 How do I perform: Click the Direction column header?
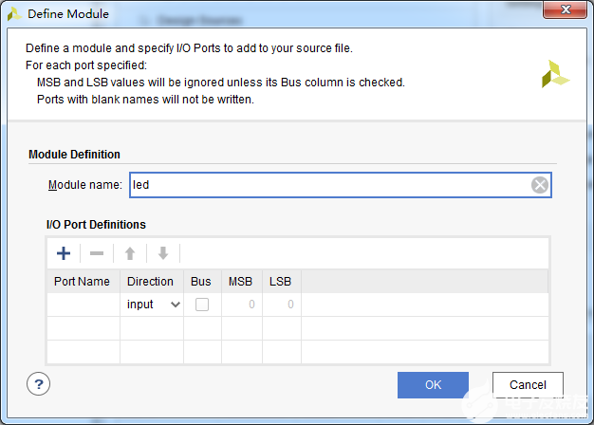tap(151, 282)
